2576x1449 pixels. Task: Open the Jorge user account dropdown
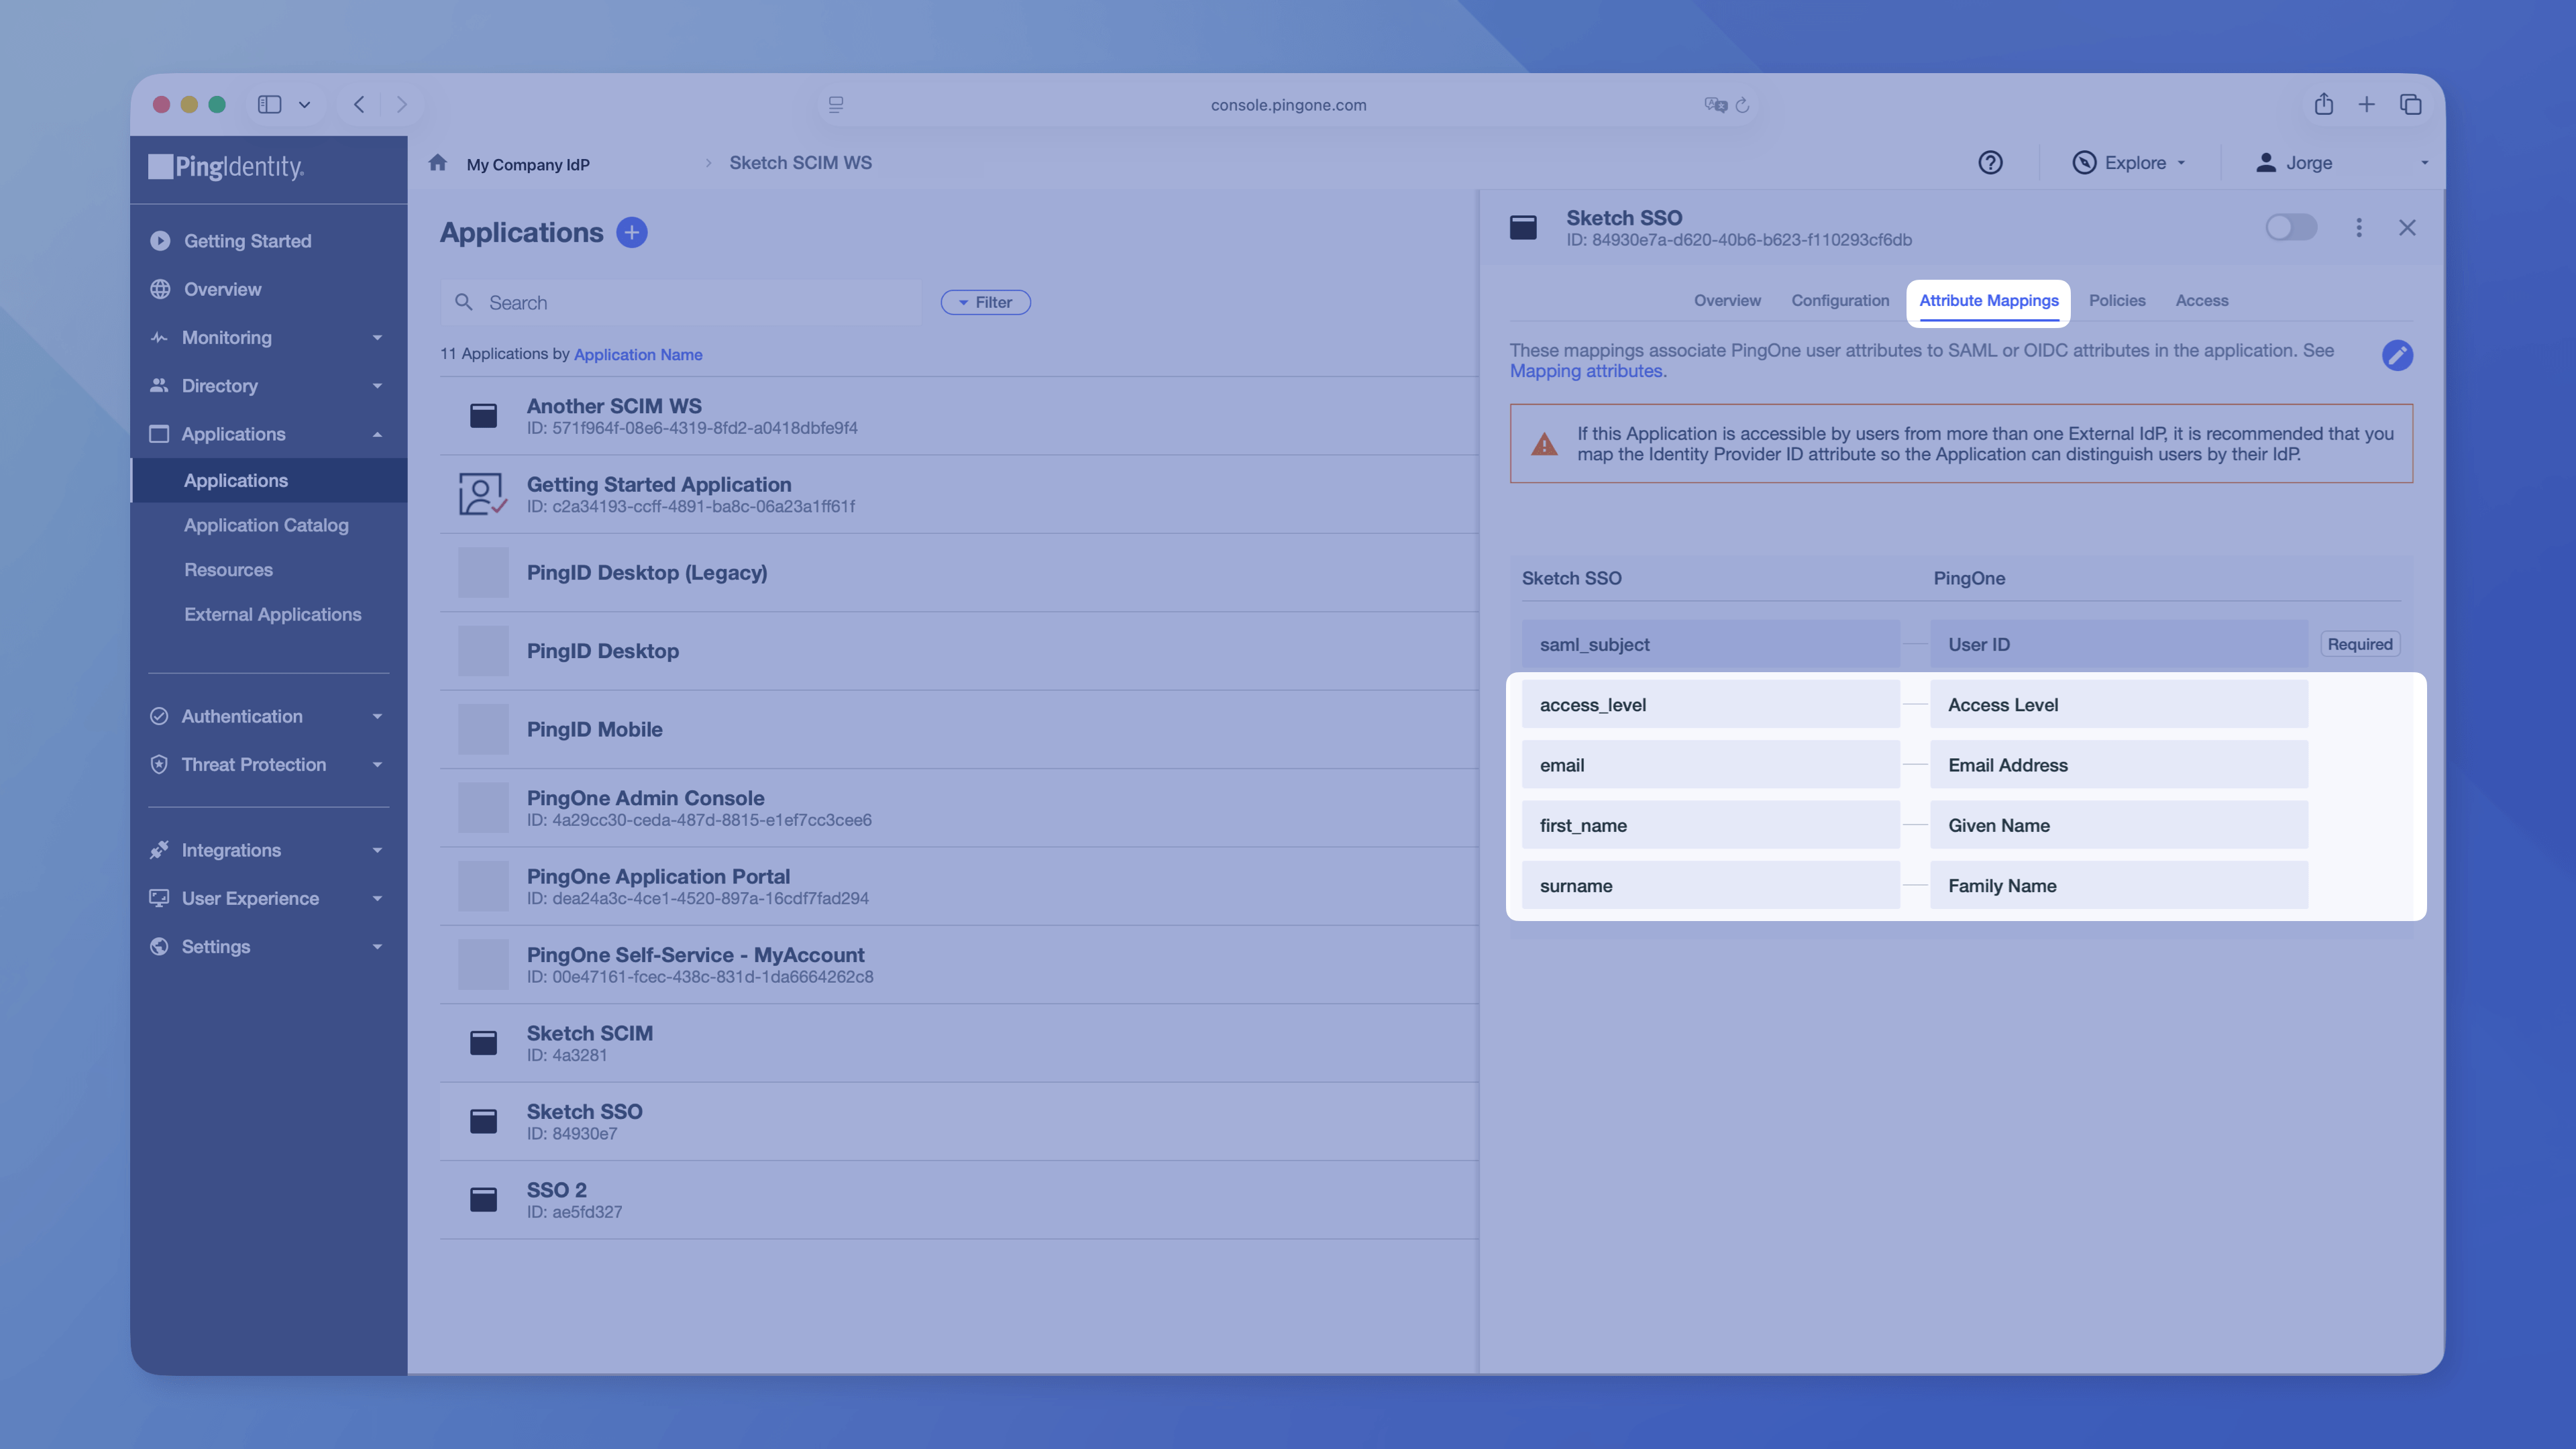point(2342,163)
